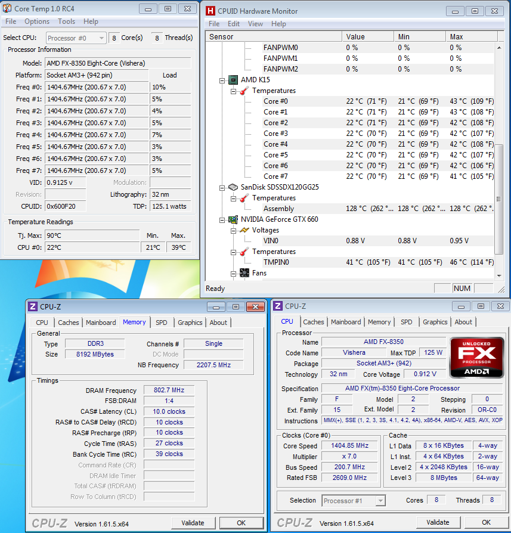Click DRAM Frequency 802.7 MHz value
The width and height of the screenshot is (511, 533).
(169, 391)
